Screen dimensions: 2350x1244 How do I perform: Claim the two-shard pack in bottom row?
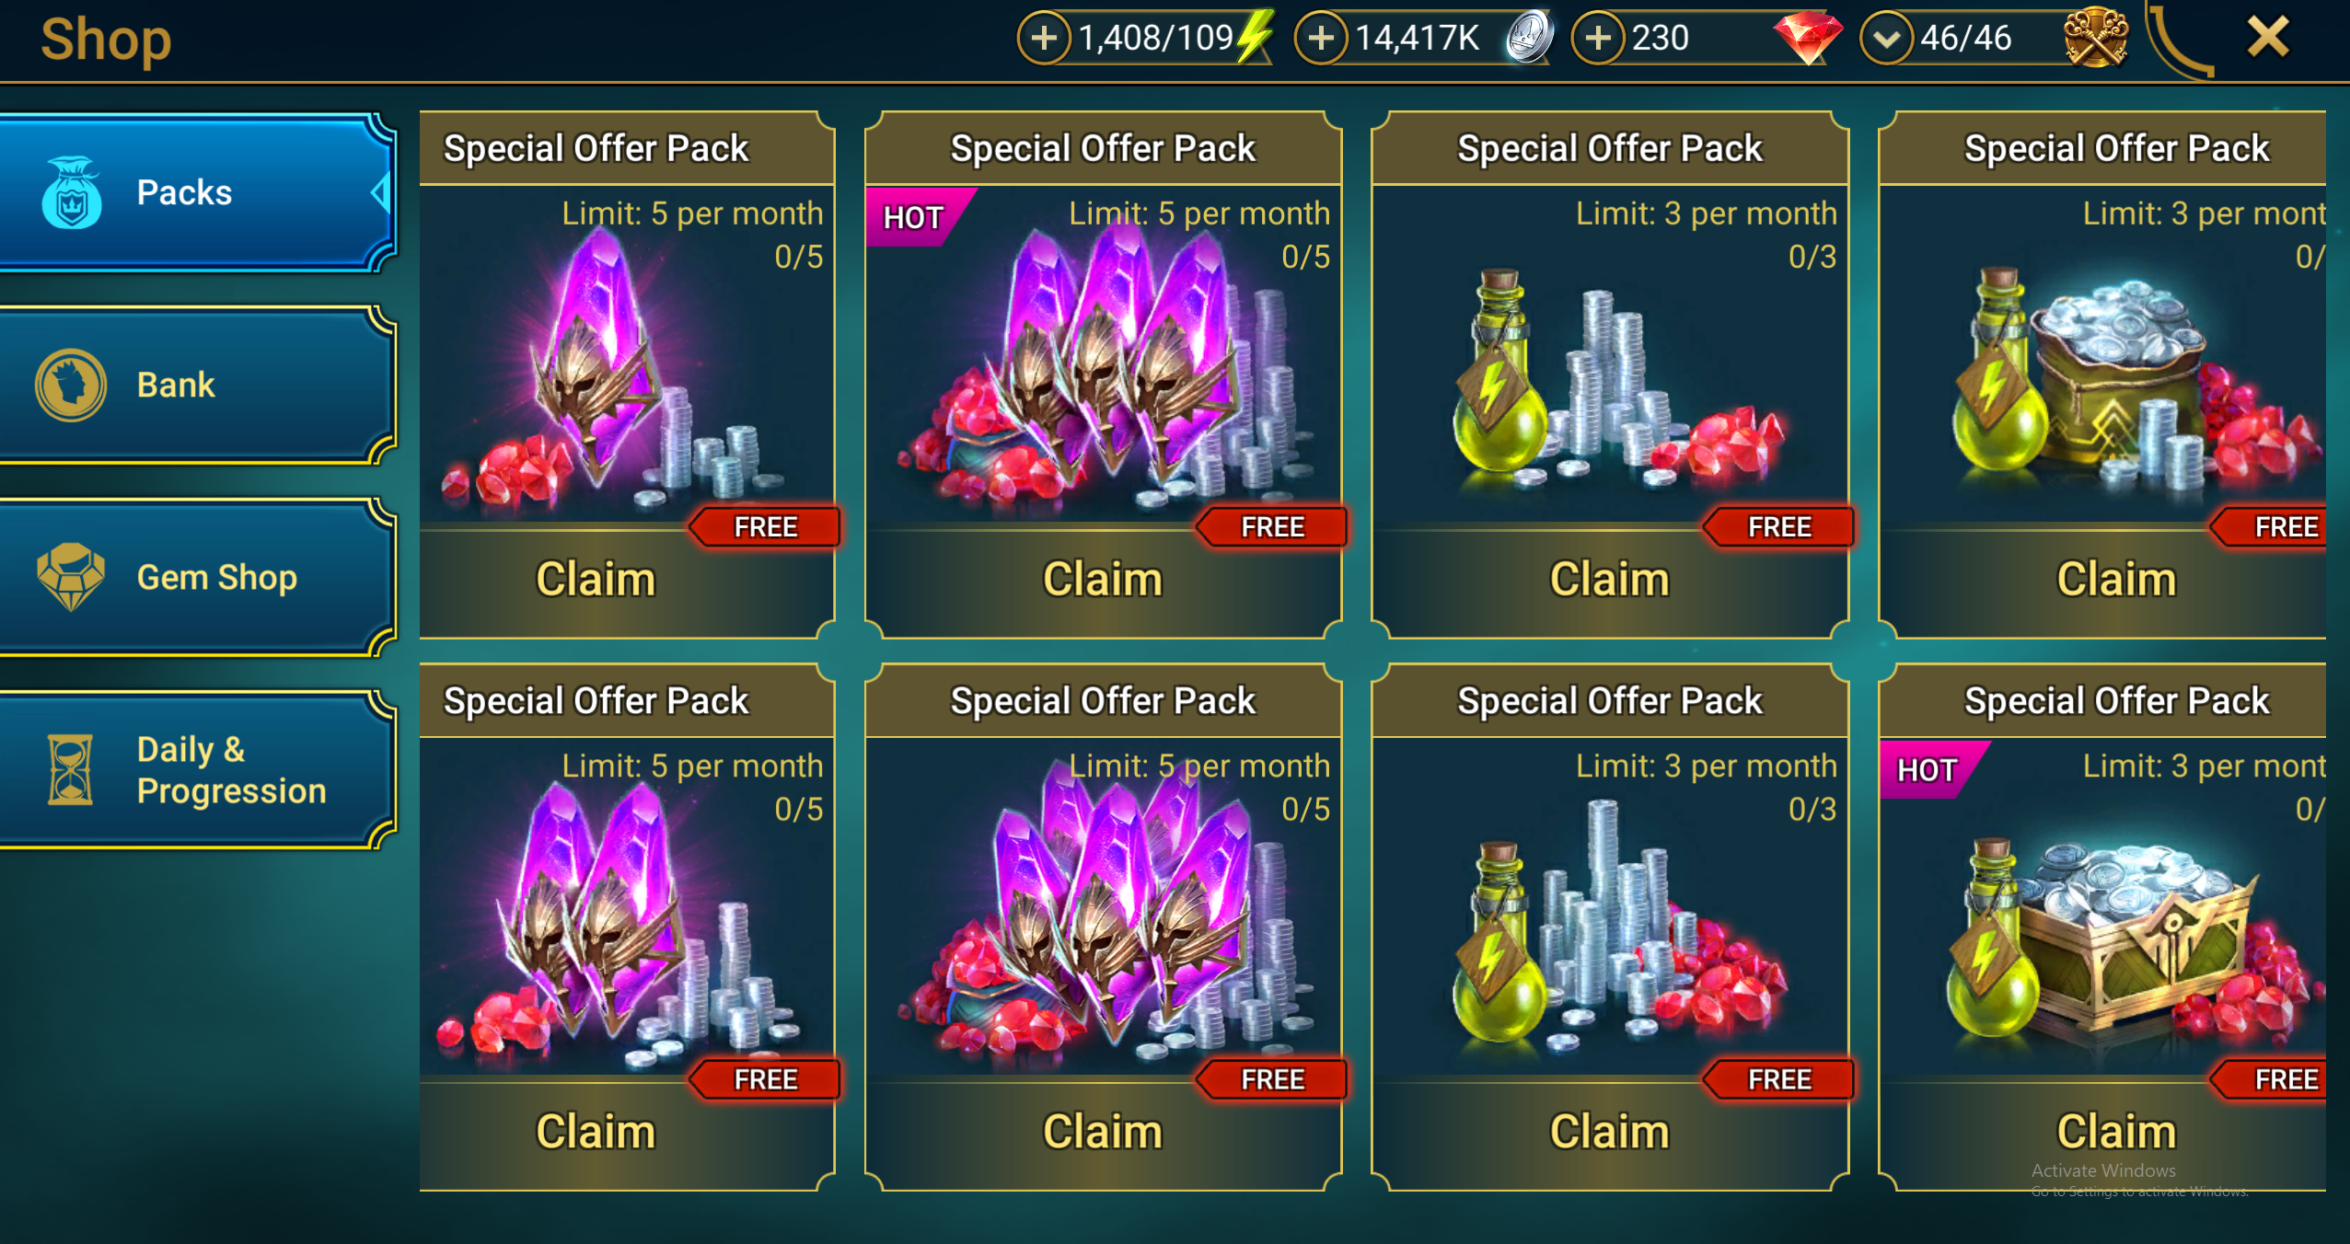point(596,1132)
